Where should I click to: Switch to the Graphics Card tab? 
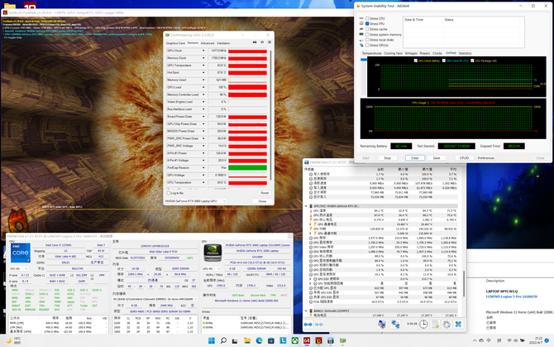click(x=174, y=43)
